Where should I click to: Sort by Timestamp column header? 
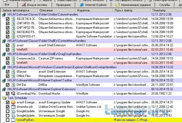coord(166,10)
